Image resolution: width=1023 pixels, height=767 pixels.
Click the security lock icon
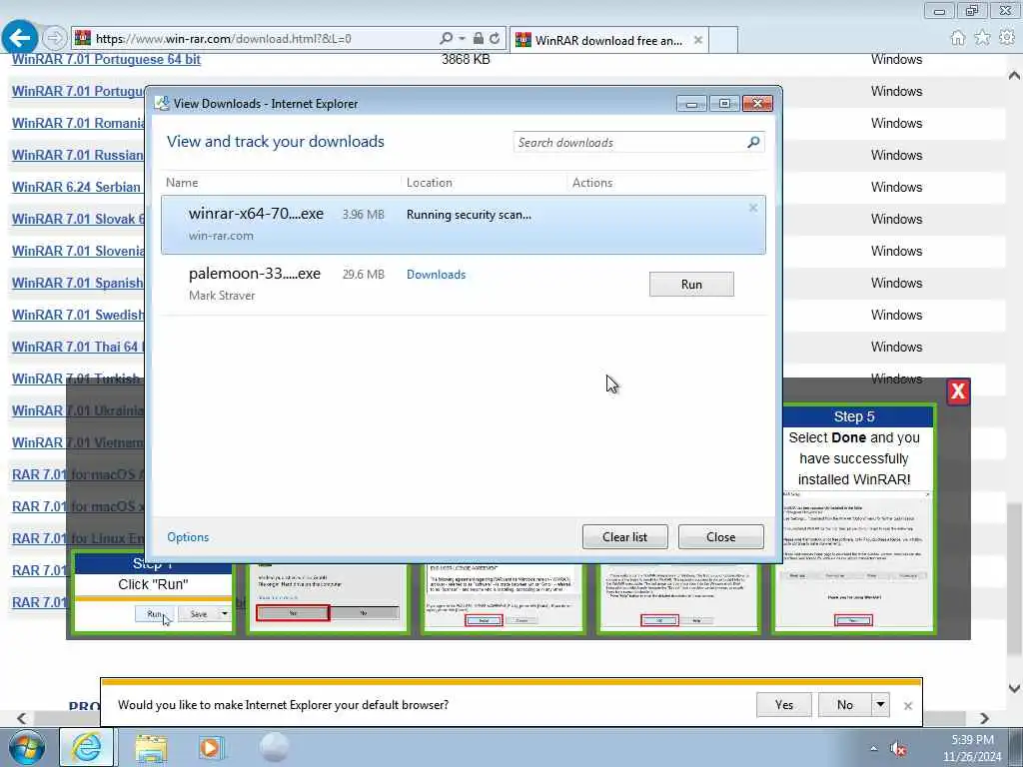click(x=479, y=39)
